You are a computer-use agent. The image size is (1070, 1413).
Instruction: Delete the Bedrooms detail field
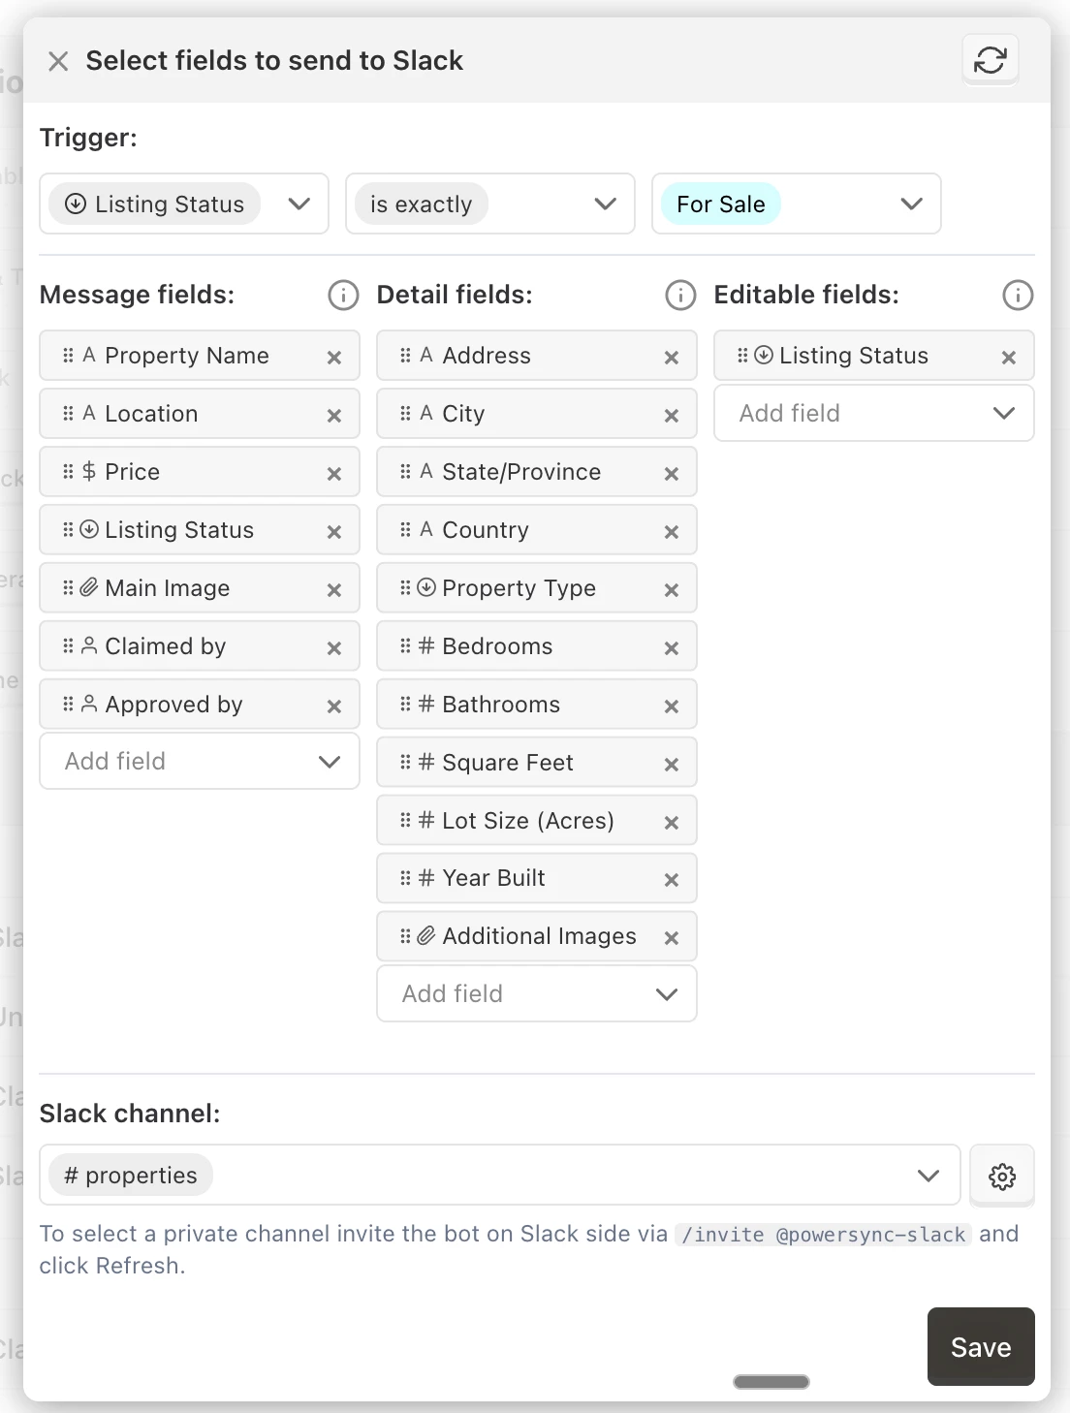672,648
